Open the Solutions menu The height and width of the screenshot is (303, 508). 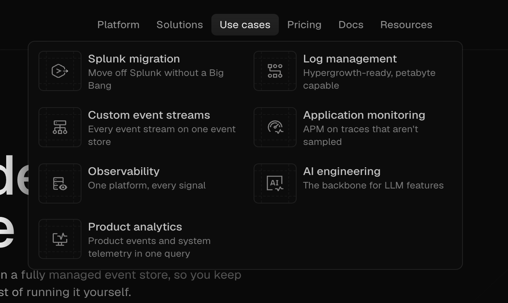point(180,25)
